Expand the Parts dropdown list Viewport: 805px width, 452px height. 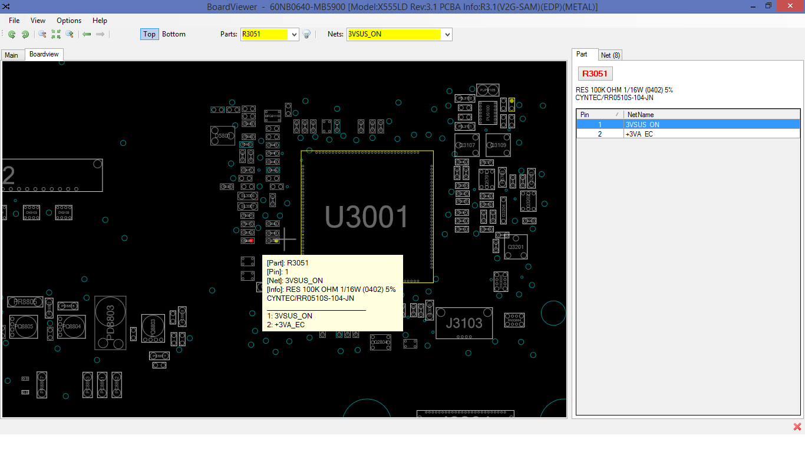(295, 34)
